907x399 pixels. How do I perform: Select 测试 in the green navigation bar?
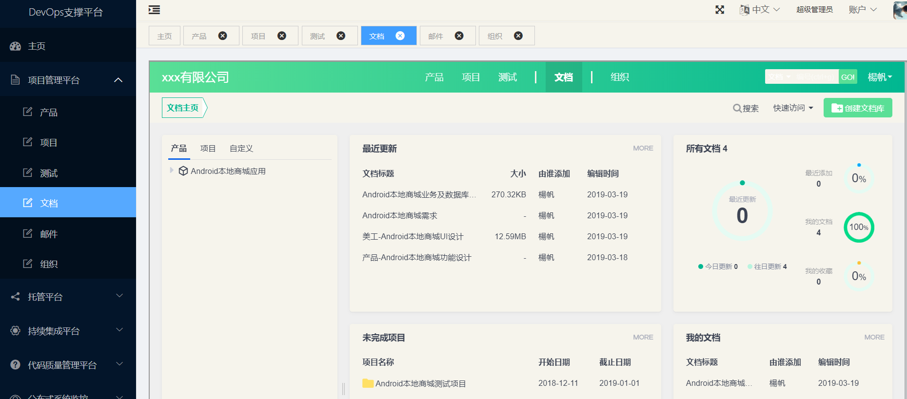(507, 77)
